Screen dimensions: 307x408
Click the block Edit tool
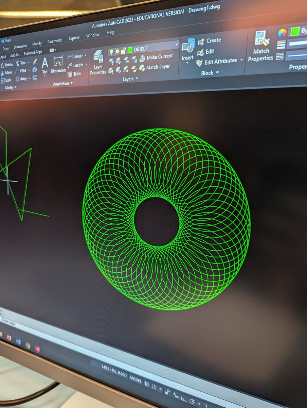206,52
